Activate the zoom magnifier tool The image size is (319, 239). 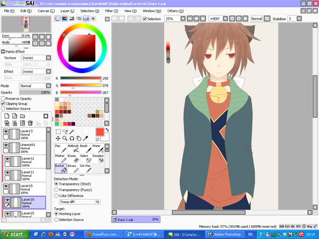65,139
